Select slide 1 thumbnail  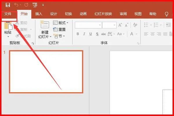click(x=46, y=72)
